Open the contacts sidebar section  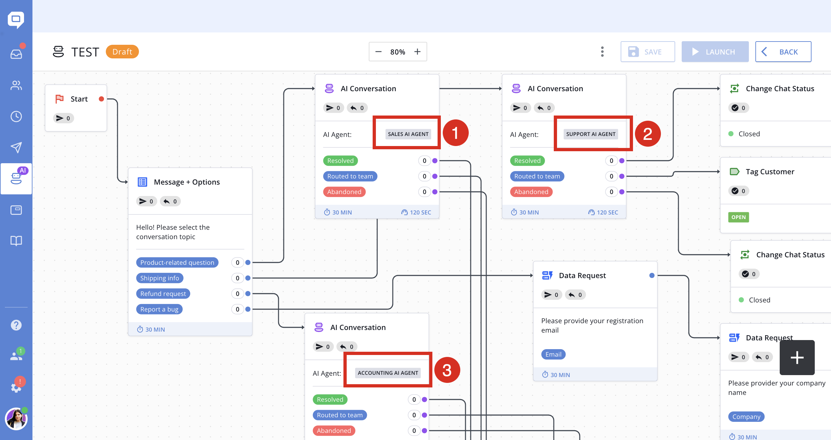point(16,85)
